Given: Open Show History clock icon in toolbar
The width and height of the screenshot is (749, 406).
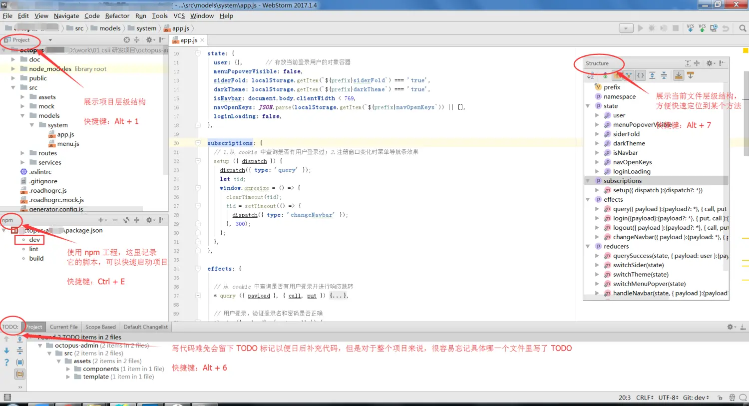Looking at the screenshot, I should coord(714,28).
